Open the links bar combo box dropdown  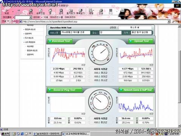pos(31,17)
